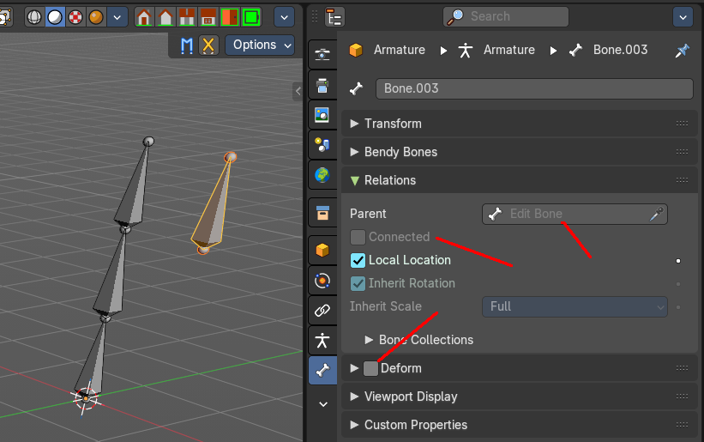
Task: Toggle the Connected checkbox
Action: [x=358, y=237]
